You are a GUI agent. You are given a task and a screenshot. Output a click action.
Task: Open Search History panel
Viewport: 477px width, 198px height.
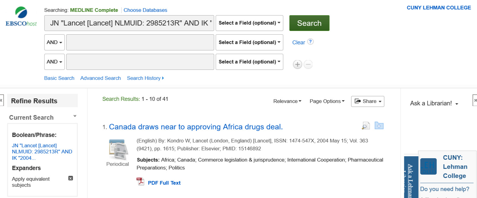pos(145,78)
